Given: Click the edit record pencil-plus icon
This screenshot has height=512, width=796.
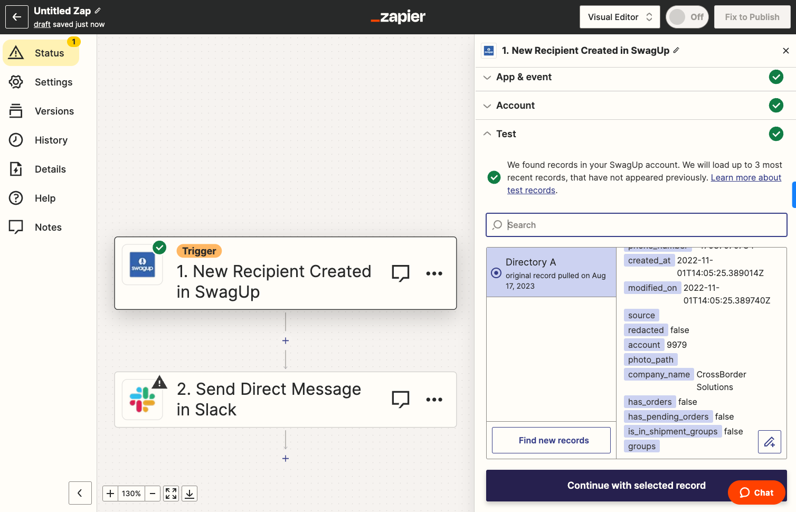Looking at the screenshot, I should click(770, 442).
